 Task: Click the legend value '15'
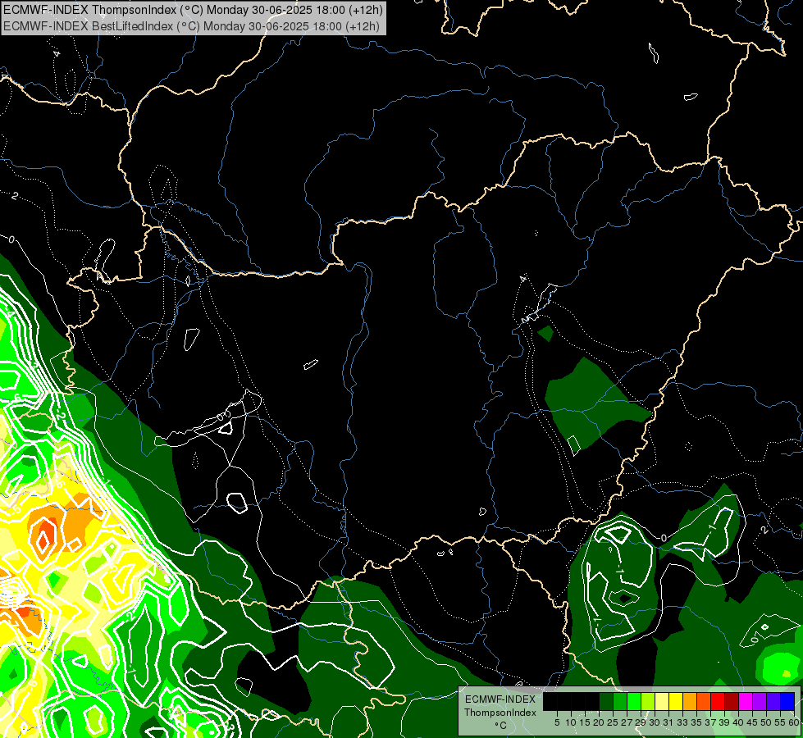coord(585,722)
